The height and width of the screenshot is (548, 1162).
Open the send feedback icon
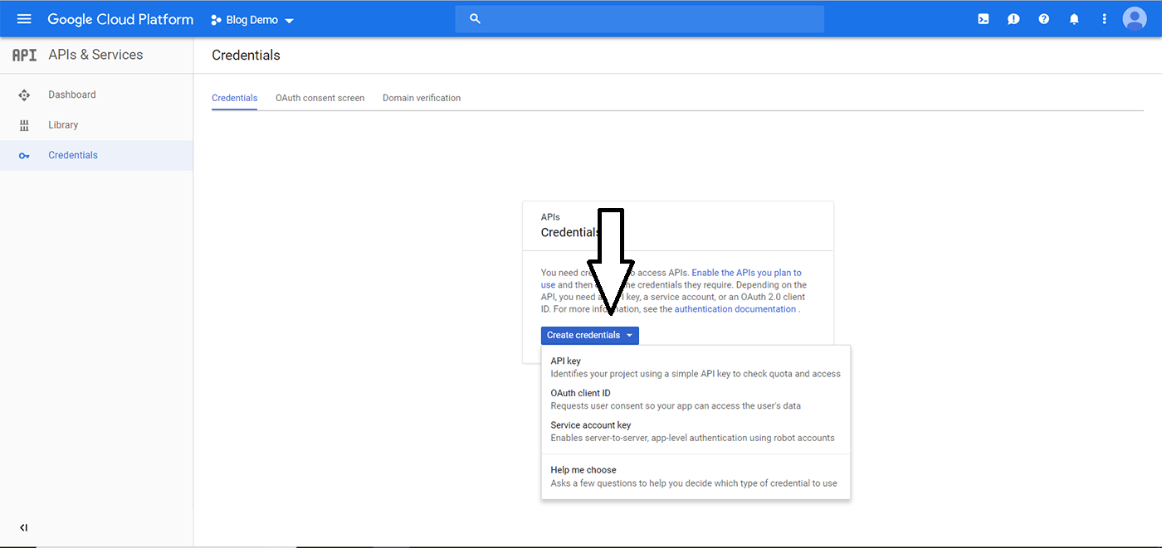(1013, 19)
